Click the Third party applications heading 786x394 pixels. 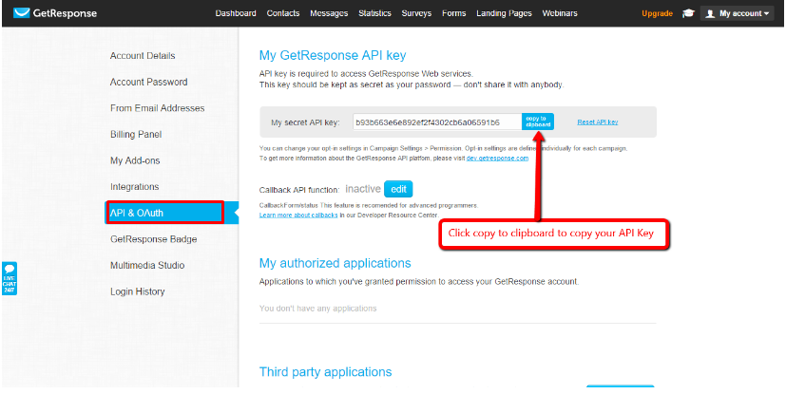click(x=325, y=372)
